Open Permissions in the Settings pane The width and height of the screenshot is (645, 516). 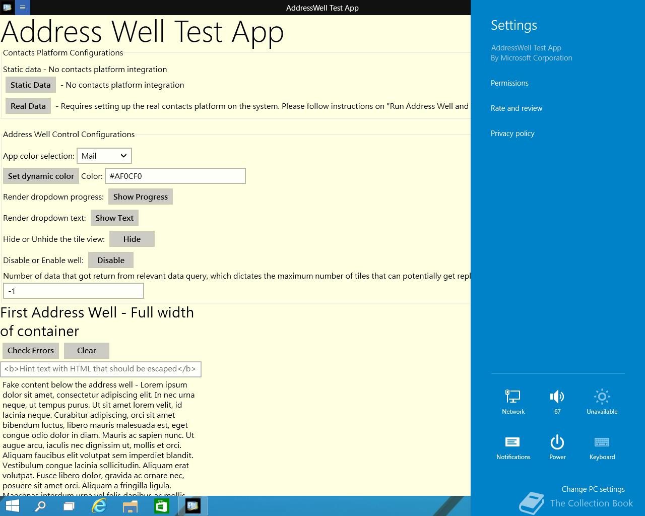point(509,83)
